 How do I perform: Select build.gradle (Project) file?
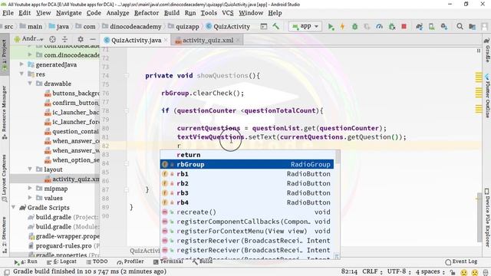(x=63, y=217)
